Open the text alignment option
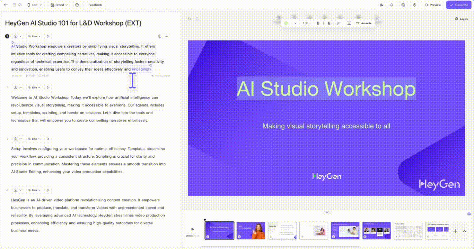Image resolution: width=474 pixels, height=249 pixels. [x=349, y=23]
